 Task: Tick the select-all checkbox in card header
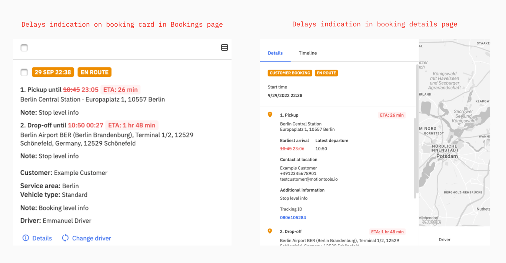[24, 48]
